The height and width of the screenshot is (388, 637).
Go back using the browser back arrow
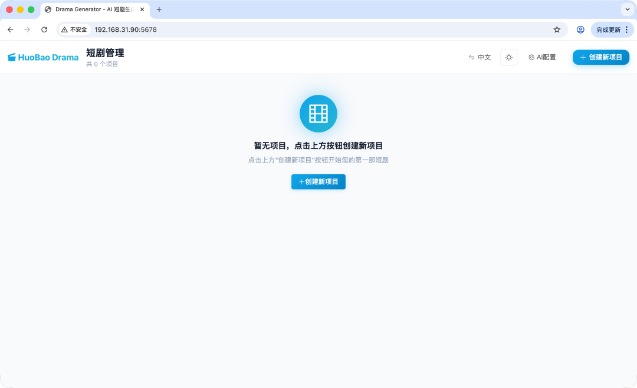coord(10,29)
